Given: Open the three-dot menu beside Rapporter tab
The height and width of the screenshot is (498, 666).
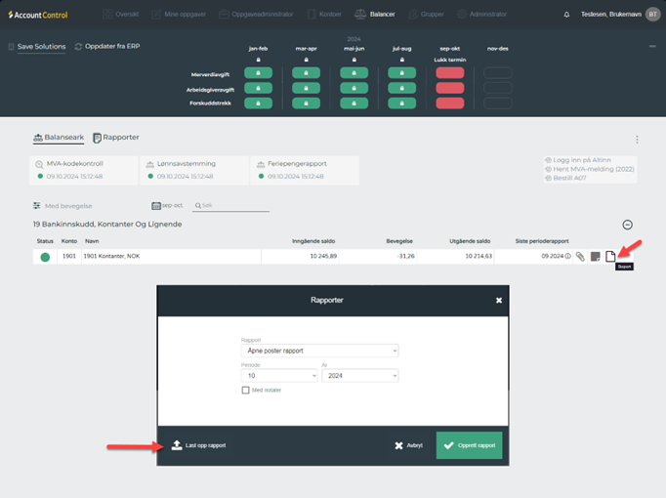Looking at the screenshot, I should (637, 140).
